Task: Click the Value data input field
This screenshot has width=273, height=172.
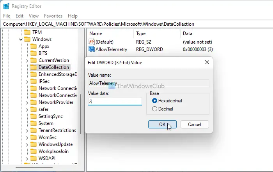Action: click(x=115, y=102)
